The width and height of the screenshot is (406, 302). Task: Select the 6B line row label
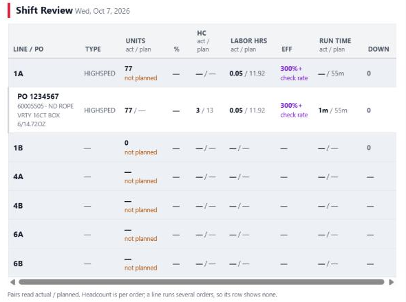(18, 264)
